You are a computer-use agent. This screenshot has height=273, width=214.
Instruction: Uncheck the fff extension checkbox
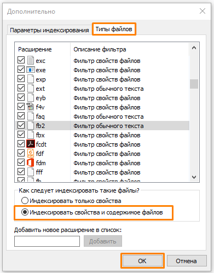(x=21, y=171)
